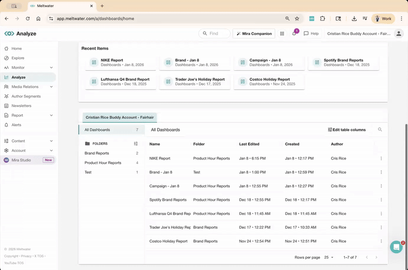Screen dimensions: 408x270
Task: Go to previous page of the table
Action: (367, 257)
